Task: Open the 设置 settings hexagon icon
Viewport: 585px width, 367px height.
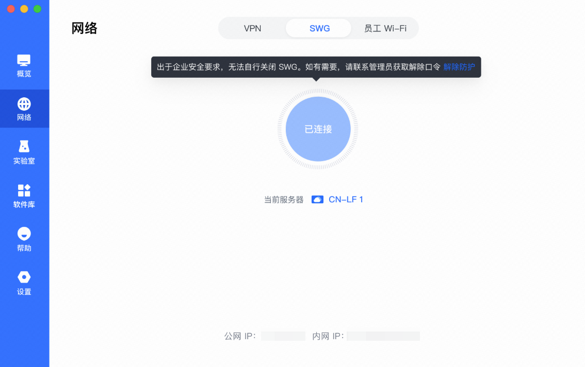Action: (x=24, y=277)
